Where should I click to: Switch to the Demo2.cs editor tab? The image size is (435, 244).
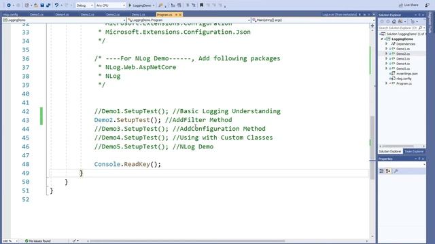(113, 15)
